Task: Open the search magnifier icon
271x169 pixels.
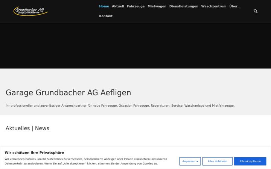Action: [256, 11]
